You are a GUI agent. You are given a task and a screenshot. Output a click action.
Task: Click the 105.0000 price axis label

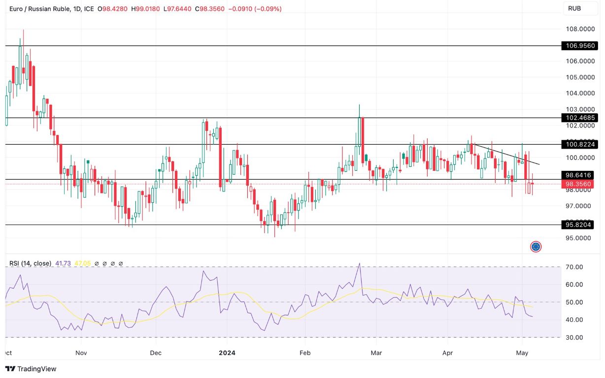(x=580, y=77)
